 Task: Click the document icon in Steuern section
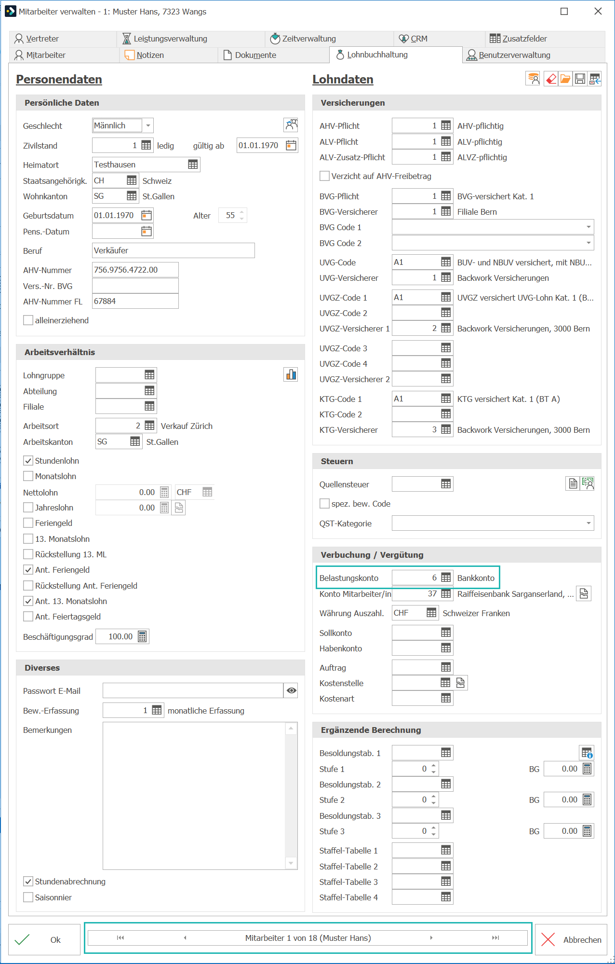[573, 483]
